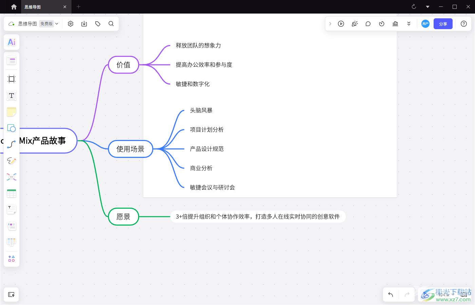Close the 思维导图 tab
This screenshot has width=475, height=305.
(65, 7)
